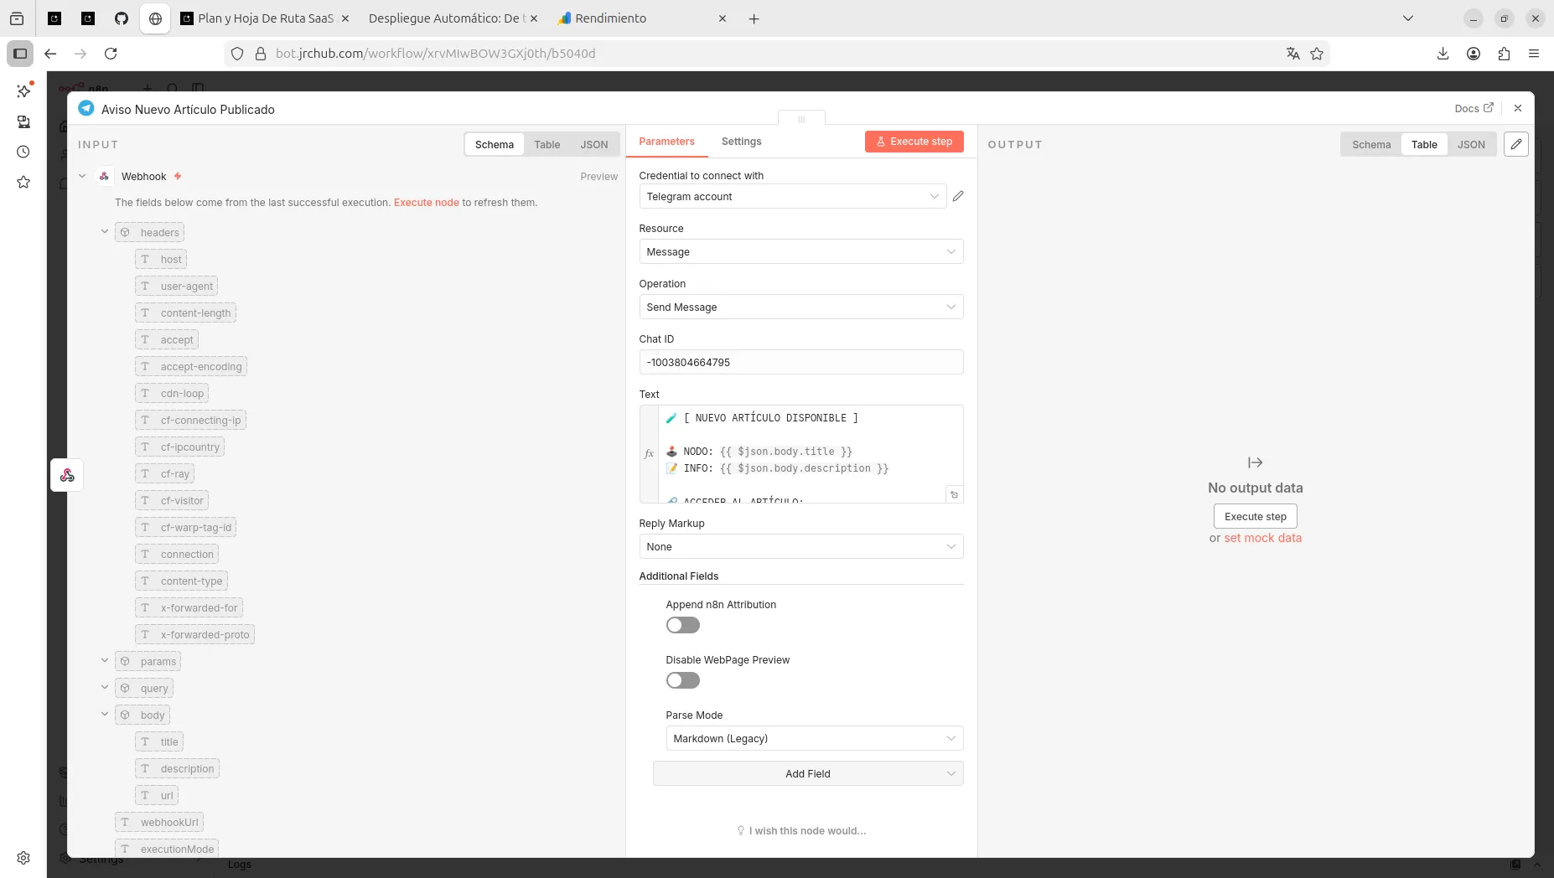This screenshot has height=878, width=1554.
Task: Close the node details panel
Action: tap(1517, 108)
